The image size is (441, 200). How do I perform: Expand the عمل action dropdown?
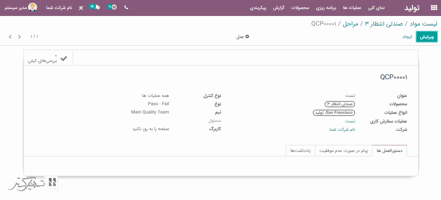(242, 37)
